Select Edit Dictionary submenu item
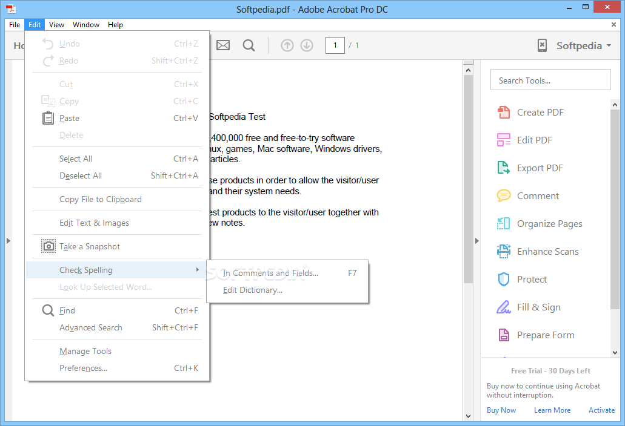Screen dimensions: 625x426 pyautogui.click(x=287, y=290)
